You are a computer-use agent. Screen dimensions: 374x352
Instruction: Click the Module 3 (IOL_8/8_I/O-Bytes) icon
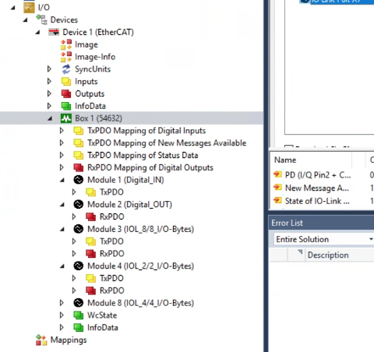point(79,229)
